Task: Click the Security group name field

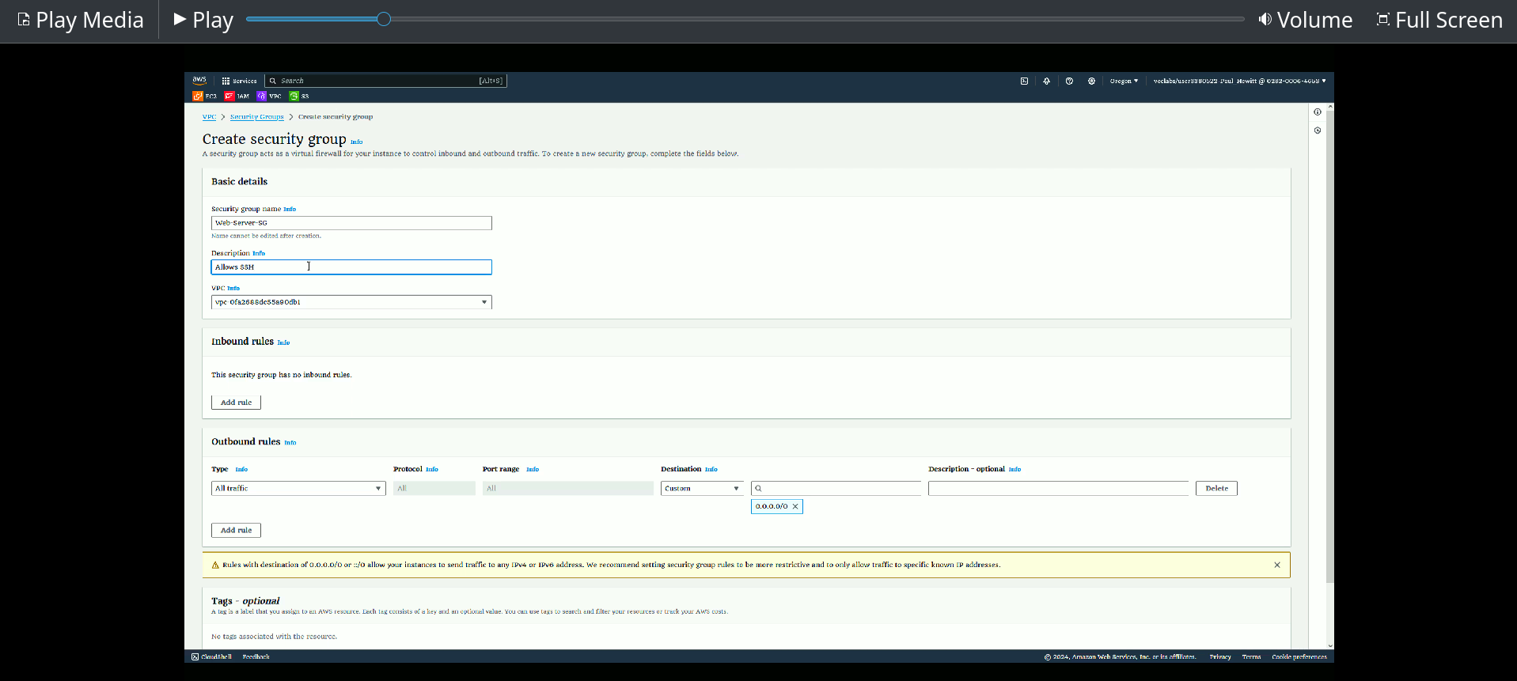Action: pyautogui.click(x=351, y=223)
